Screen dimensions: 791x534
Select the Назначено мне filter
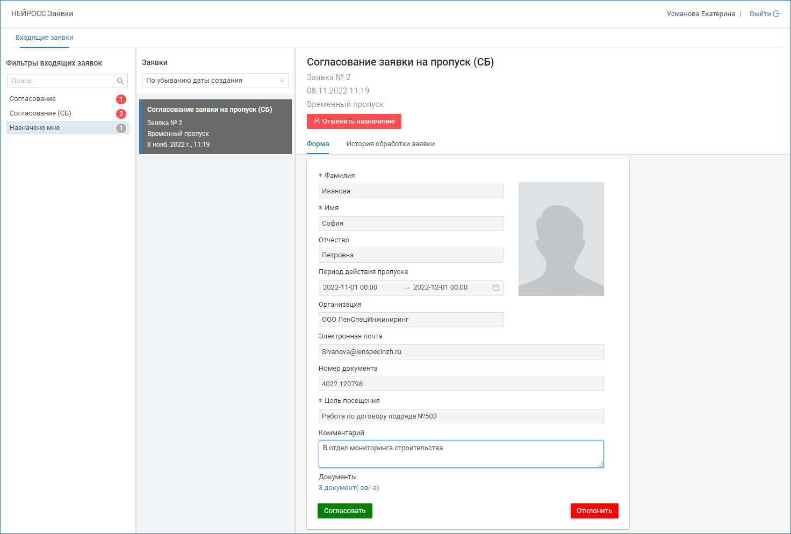[34, 128]
